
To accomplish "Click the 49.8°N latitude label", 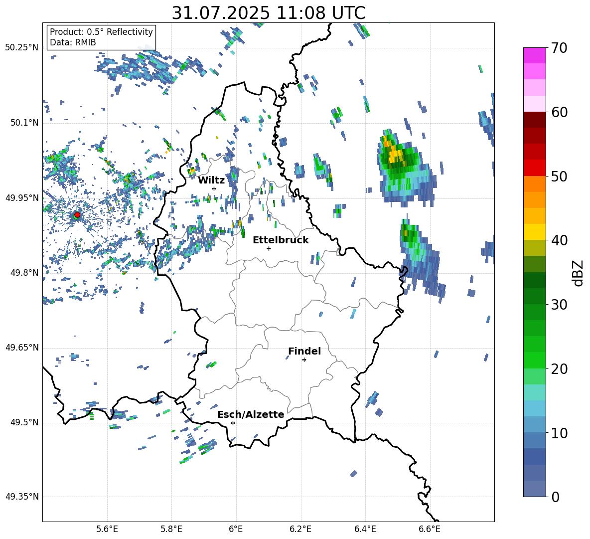I will click(25, 273).
